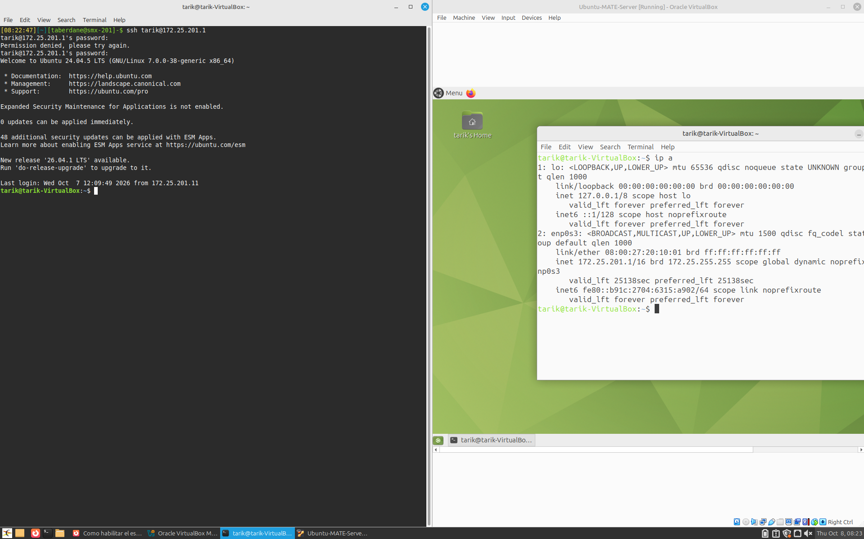Click the show desktop button in guest bottom panel
864x539 pixels.
[438, 440]
